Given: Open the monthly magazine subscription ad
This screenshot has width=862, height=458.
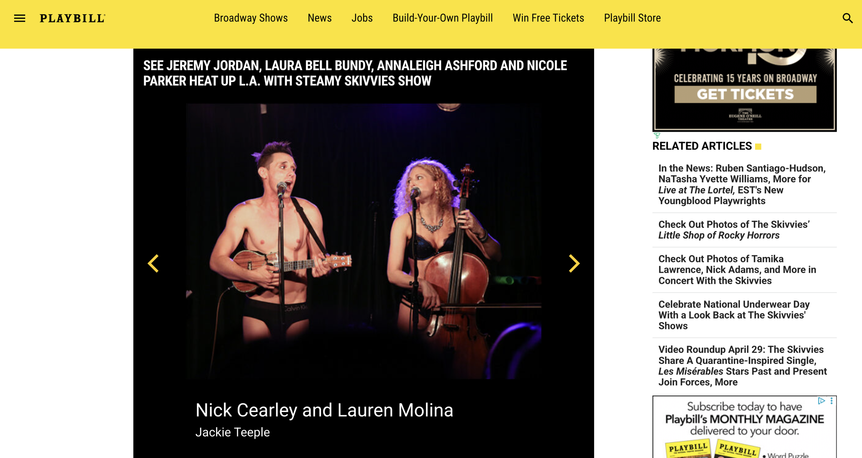Looking at the screenshot, I should pyautogui.click(x=744, y=427).
